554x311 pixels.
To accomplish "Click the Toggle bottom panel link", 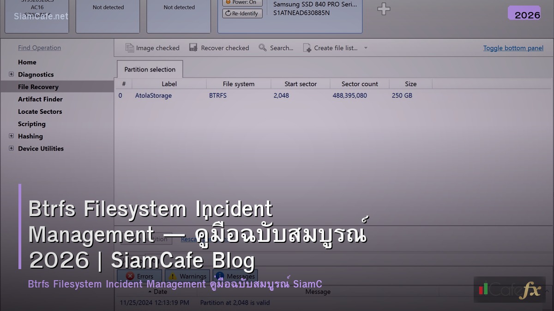I will pyautogui.click(x=513, y=47).
